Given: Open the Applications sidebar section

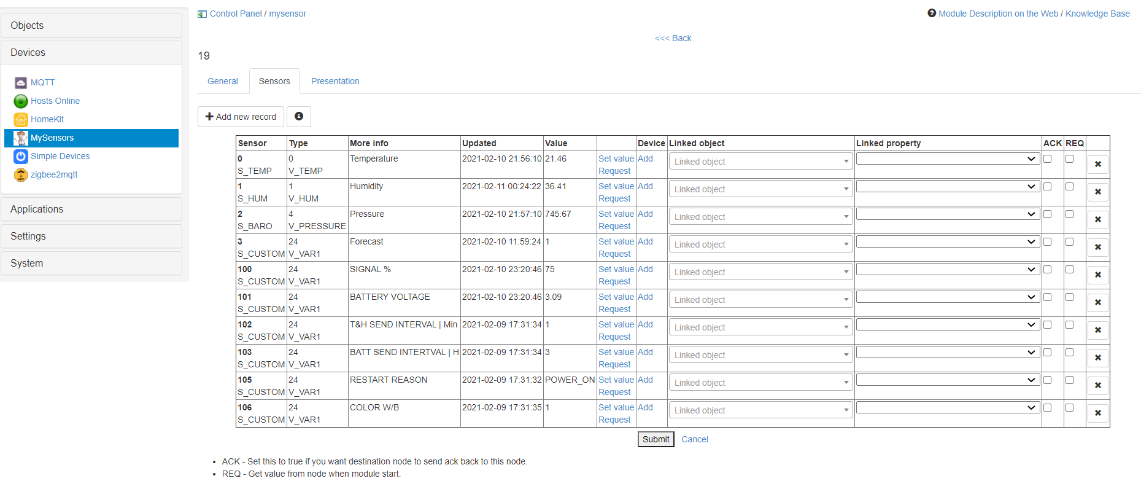Looking at the screenshot, I should tap(91, 209).
